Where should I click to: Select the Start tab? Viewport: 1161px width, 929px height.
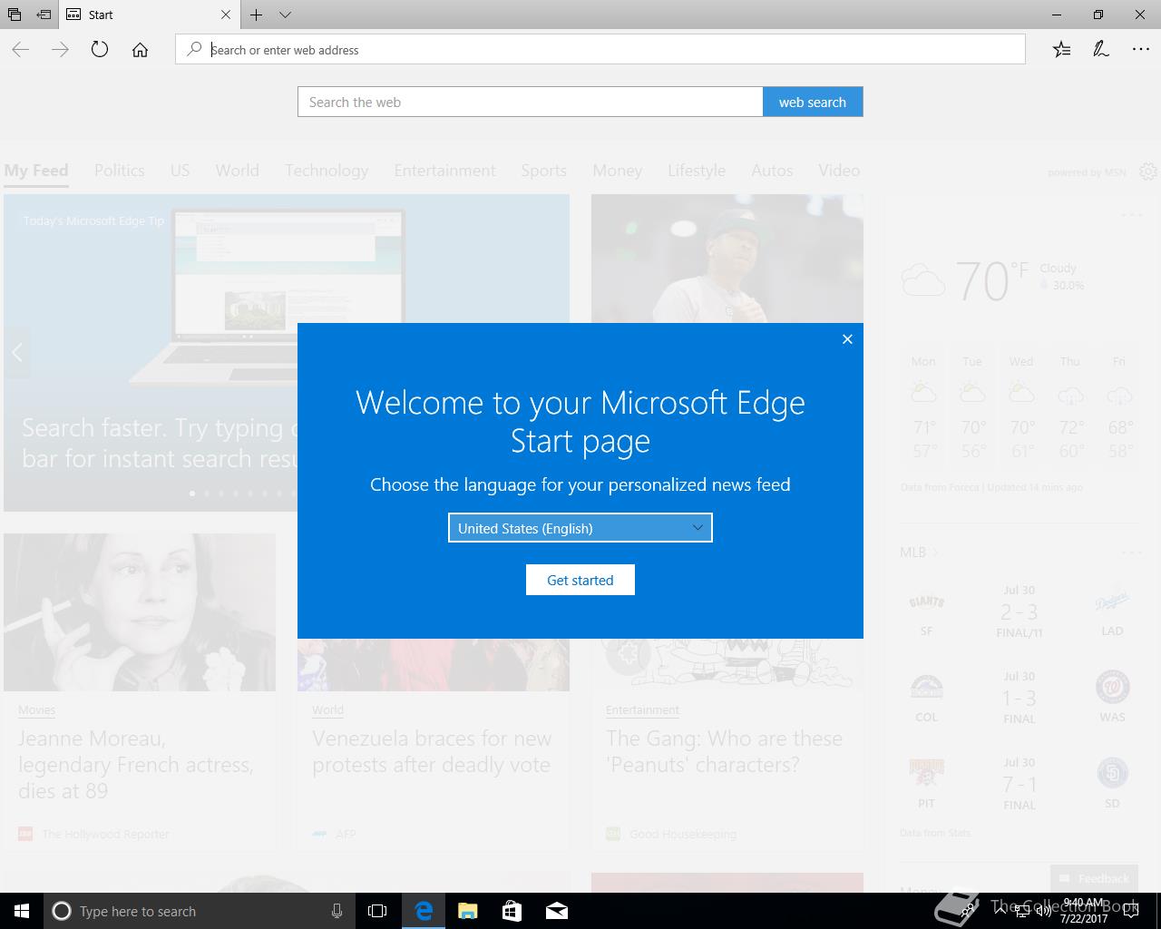pos(151,15)
